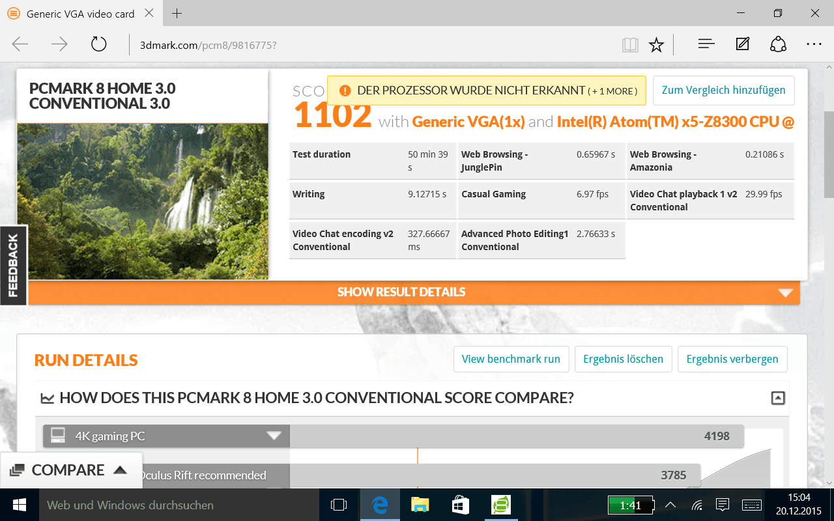Screen dimensions: 834x521
Task: Click the 4198 score bar
Action: 517,436
